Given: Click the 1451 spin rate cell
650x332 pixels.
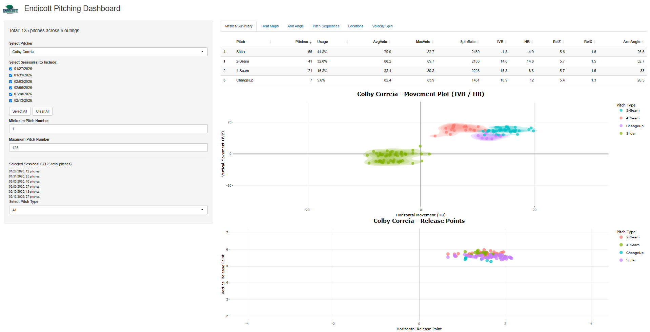Looking at the screenshot, I should (x=475, y=80).
